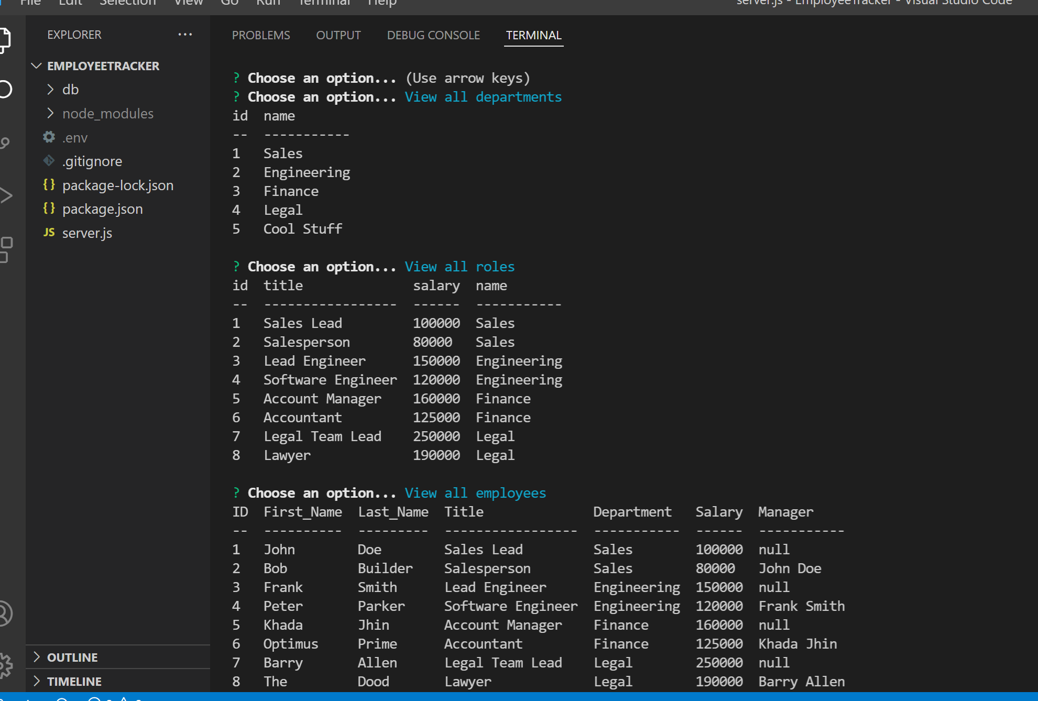Switch to the TERMINAL tab
1038x701 pixels.
click(x=533, y=35)
